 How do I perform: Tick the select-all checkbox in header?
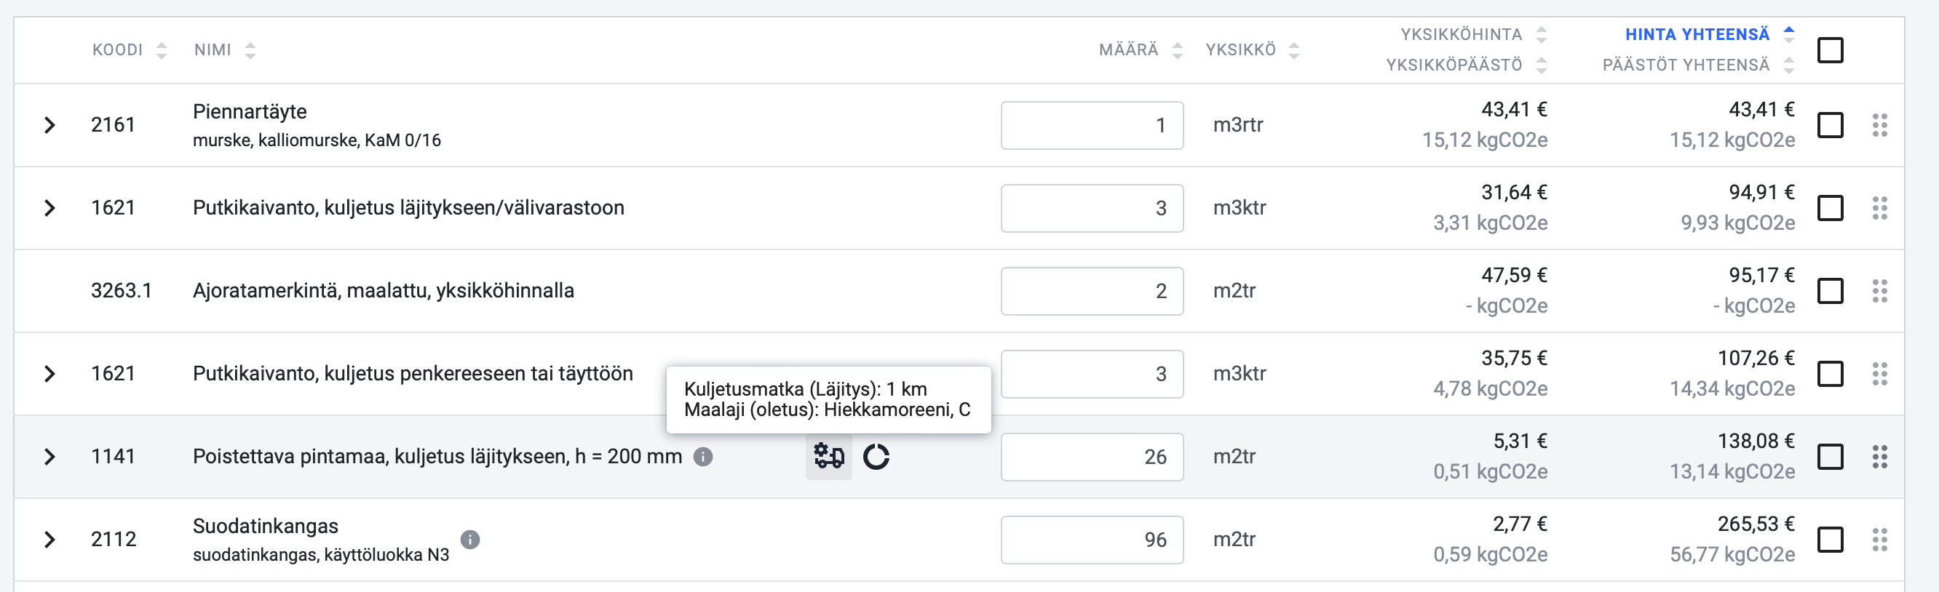1830,50
